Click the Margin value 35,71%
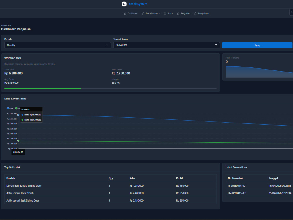 [115, 83]
